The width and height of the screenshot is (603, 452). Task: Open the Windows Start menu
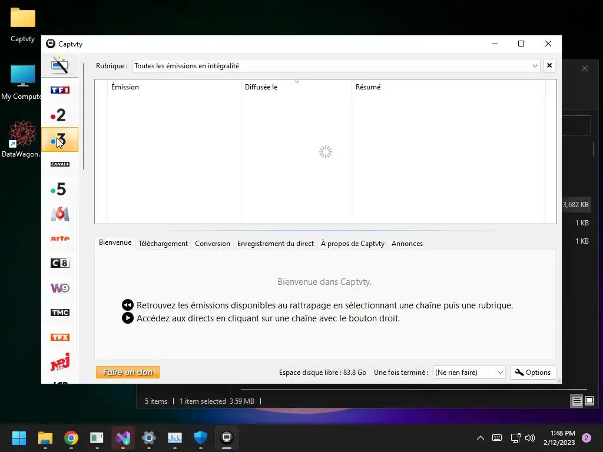(19, 438)
